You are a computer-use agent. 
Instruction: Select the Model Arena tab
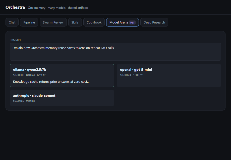pos(123,22)
